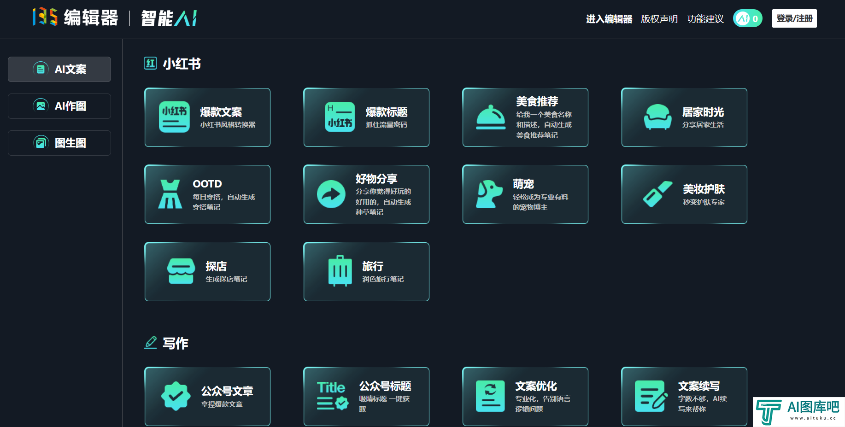
Task: Click the 小红书 section heading text
Action: pyautogui.click(x=182, y=64)
